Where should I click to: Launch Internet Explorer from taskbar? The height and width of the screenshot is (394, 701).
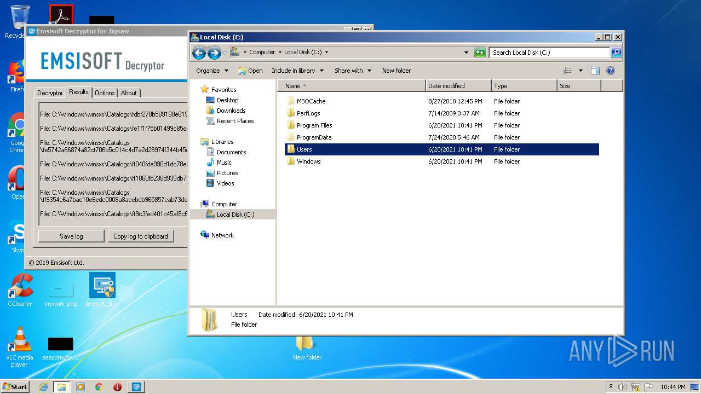click(x=43, y=386)
